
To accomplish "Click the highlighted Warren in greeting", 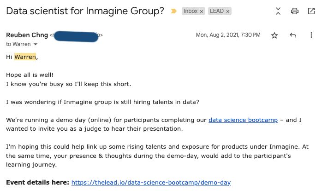I will 25,57.
